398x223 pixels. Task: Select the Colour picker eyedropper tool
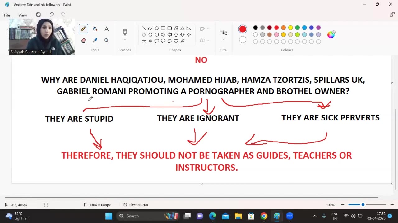tap(95, 40)
